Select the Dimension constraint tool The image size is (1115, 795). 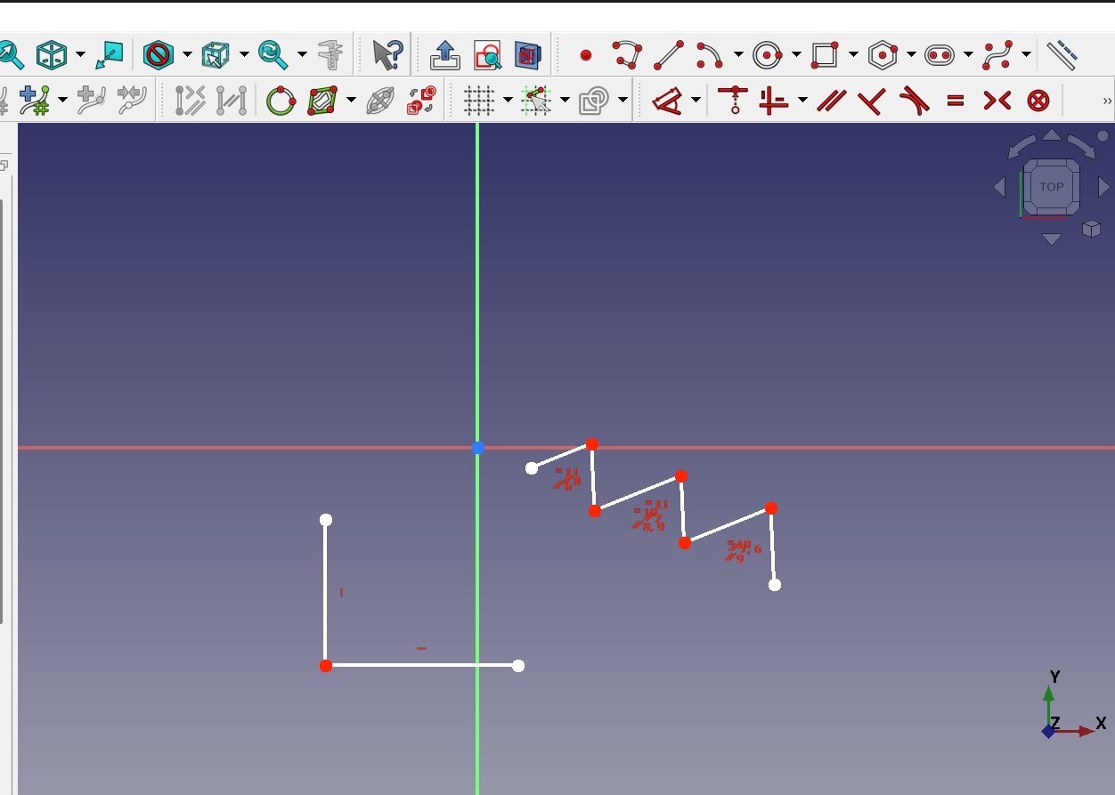pos(666,101)
